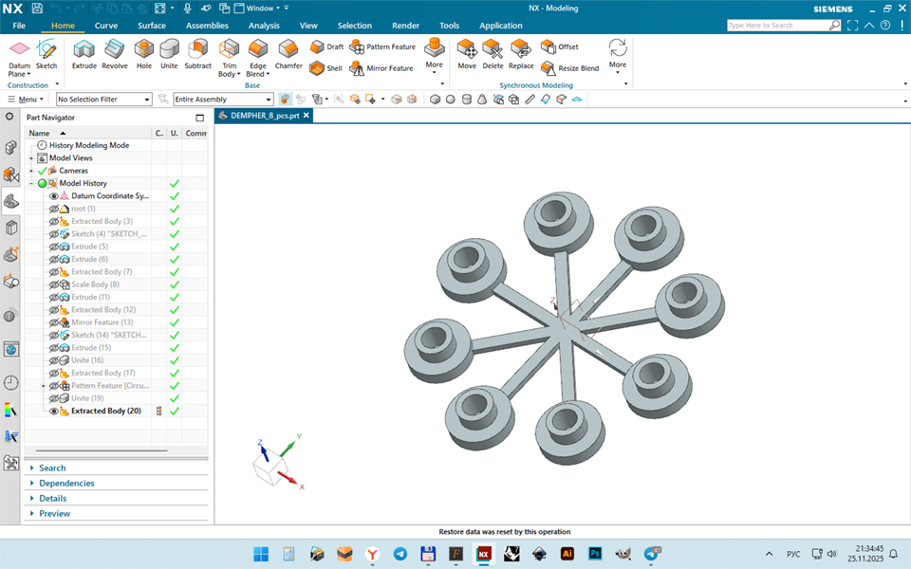Click the Draft tool

[326, 46]
